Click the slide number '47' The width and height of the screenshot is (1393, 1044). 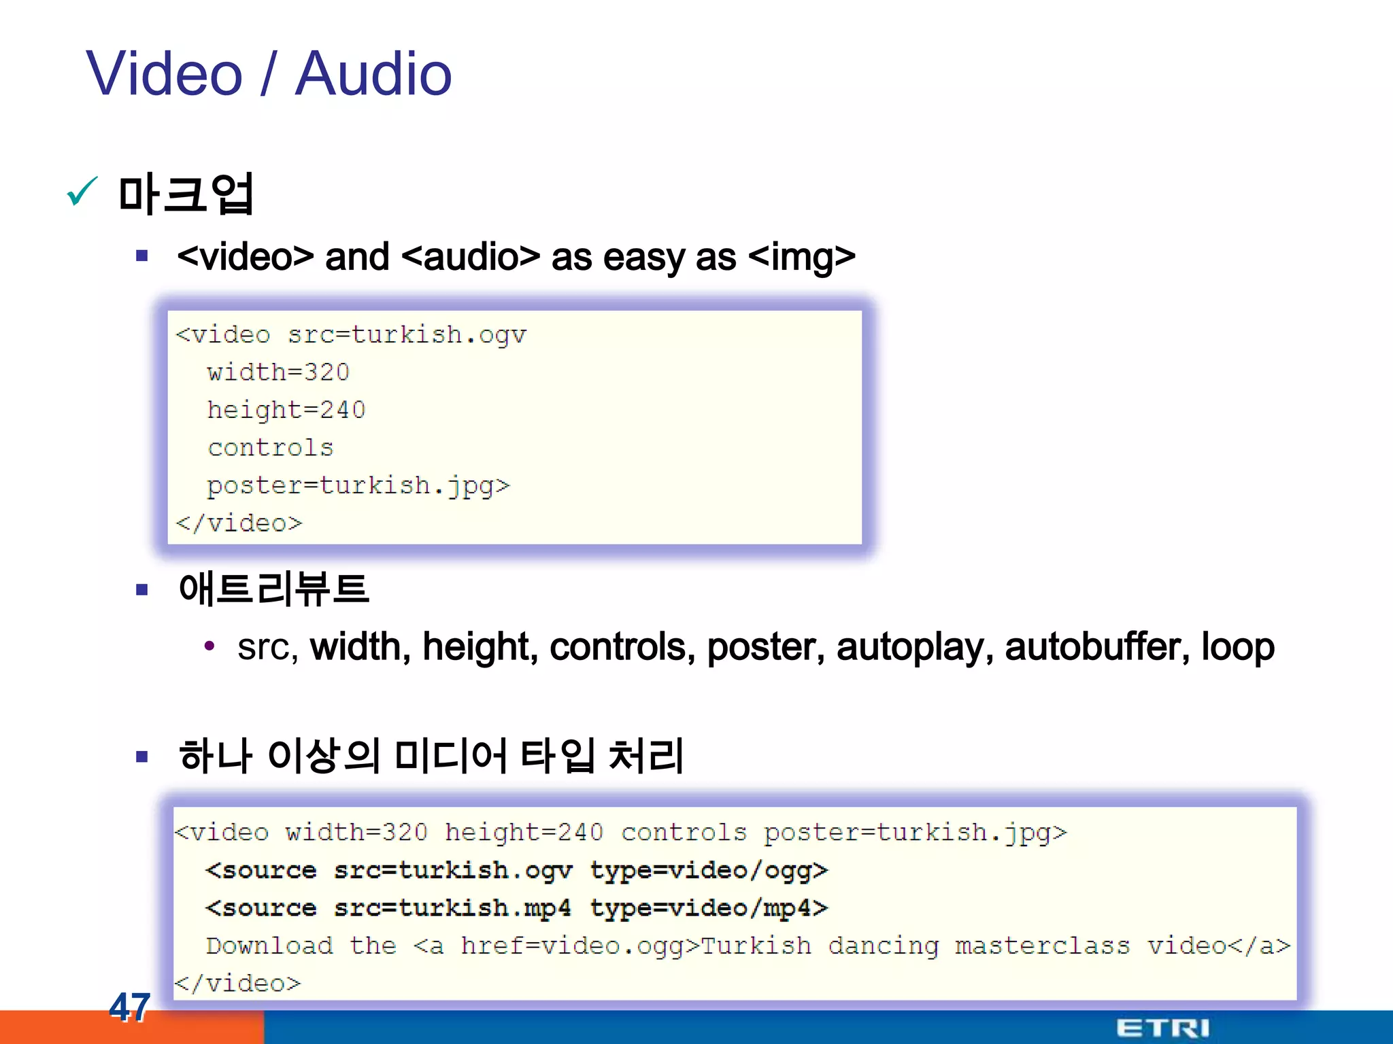[x=130, y=1007]
